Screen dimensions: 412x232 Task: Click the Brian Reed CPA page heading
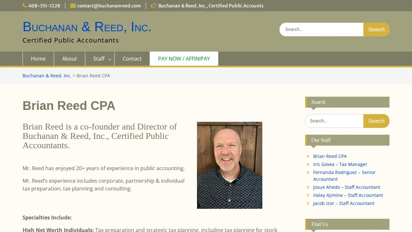coord(69,106)
